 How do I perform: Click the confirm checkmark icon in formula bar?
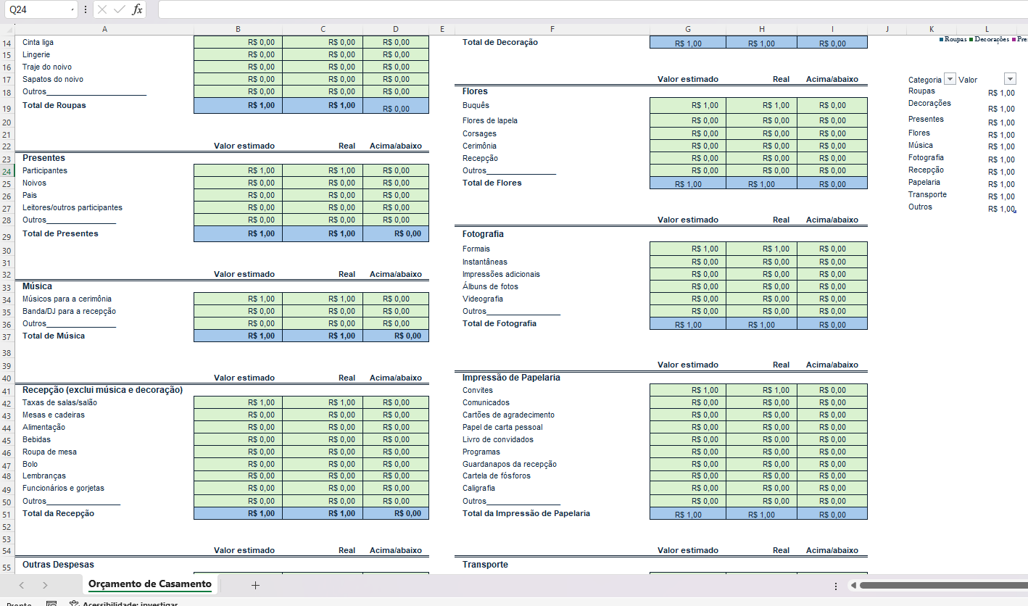[120, 9]
